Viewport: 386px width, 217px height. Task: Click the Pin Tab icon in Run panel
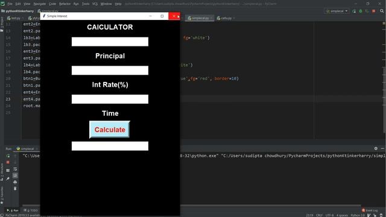click(x=8, y=178)
